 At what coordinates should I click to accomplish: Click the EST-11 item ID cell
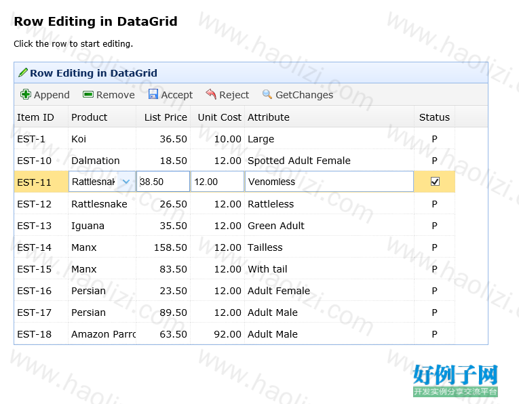[41, 182]
